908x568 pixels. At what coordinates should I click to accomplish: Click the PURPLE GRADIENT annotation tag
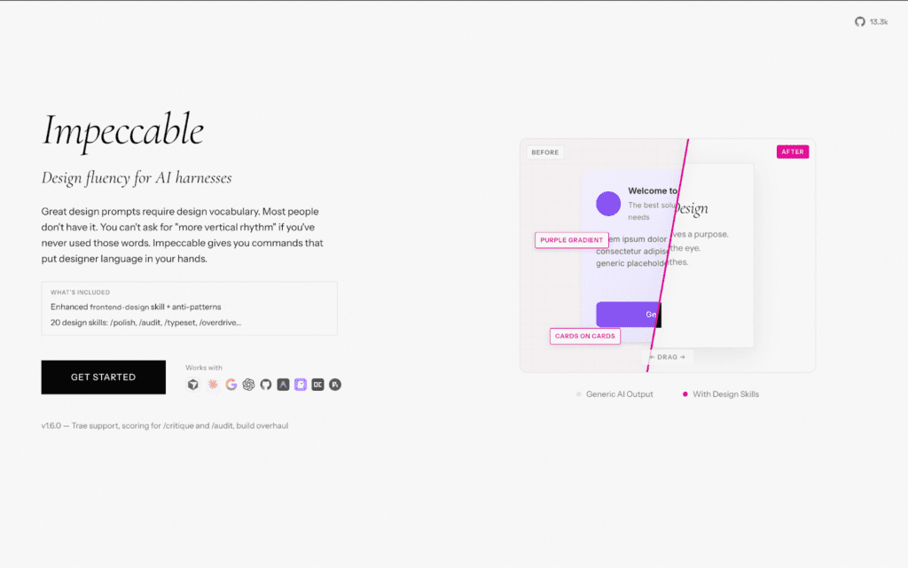572,240
